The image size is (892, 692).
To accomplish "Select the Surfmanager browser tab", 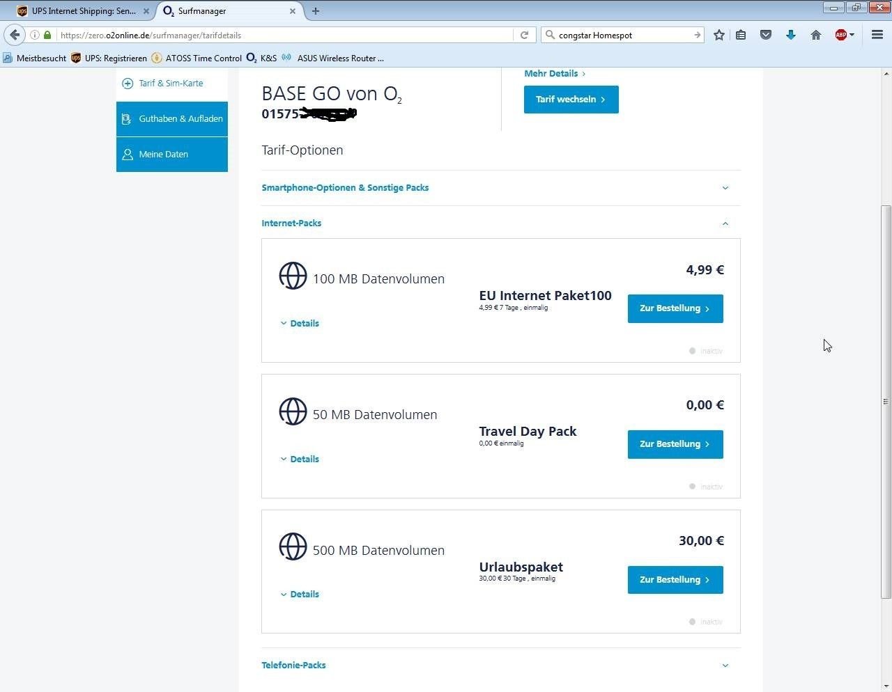I will (230, 11).
